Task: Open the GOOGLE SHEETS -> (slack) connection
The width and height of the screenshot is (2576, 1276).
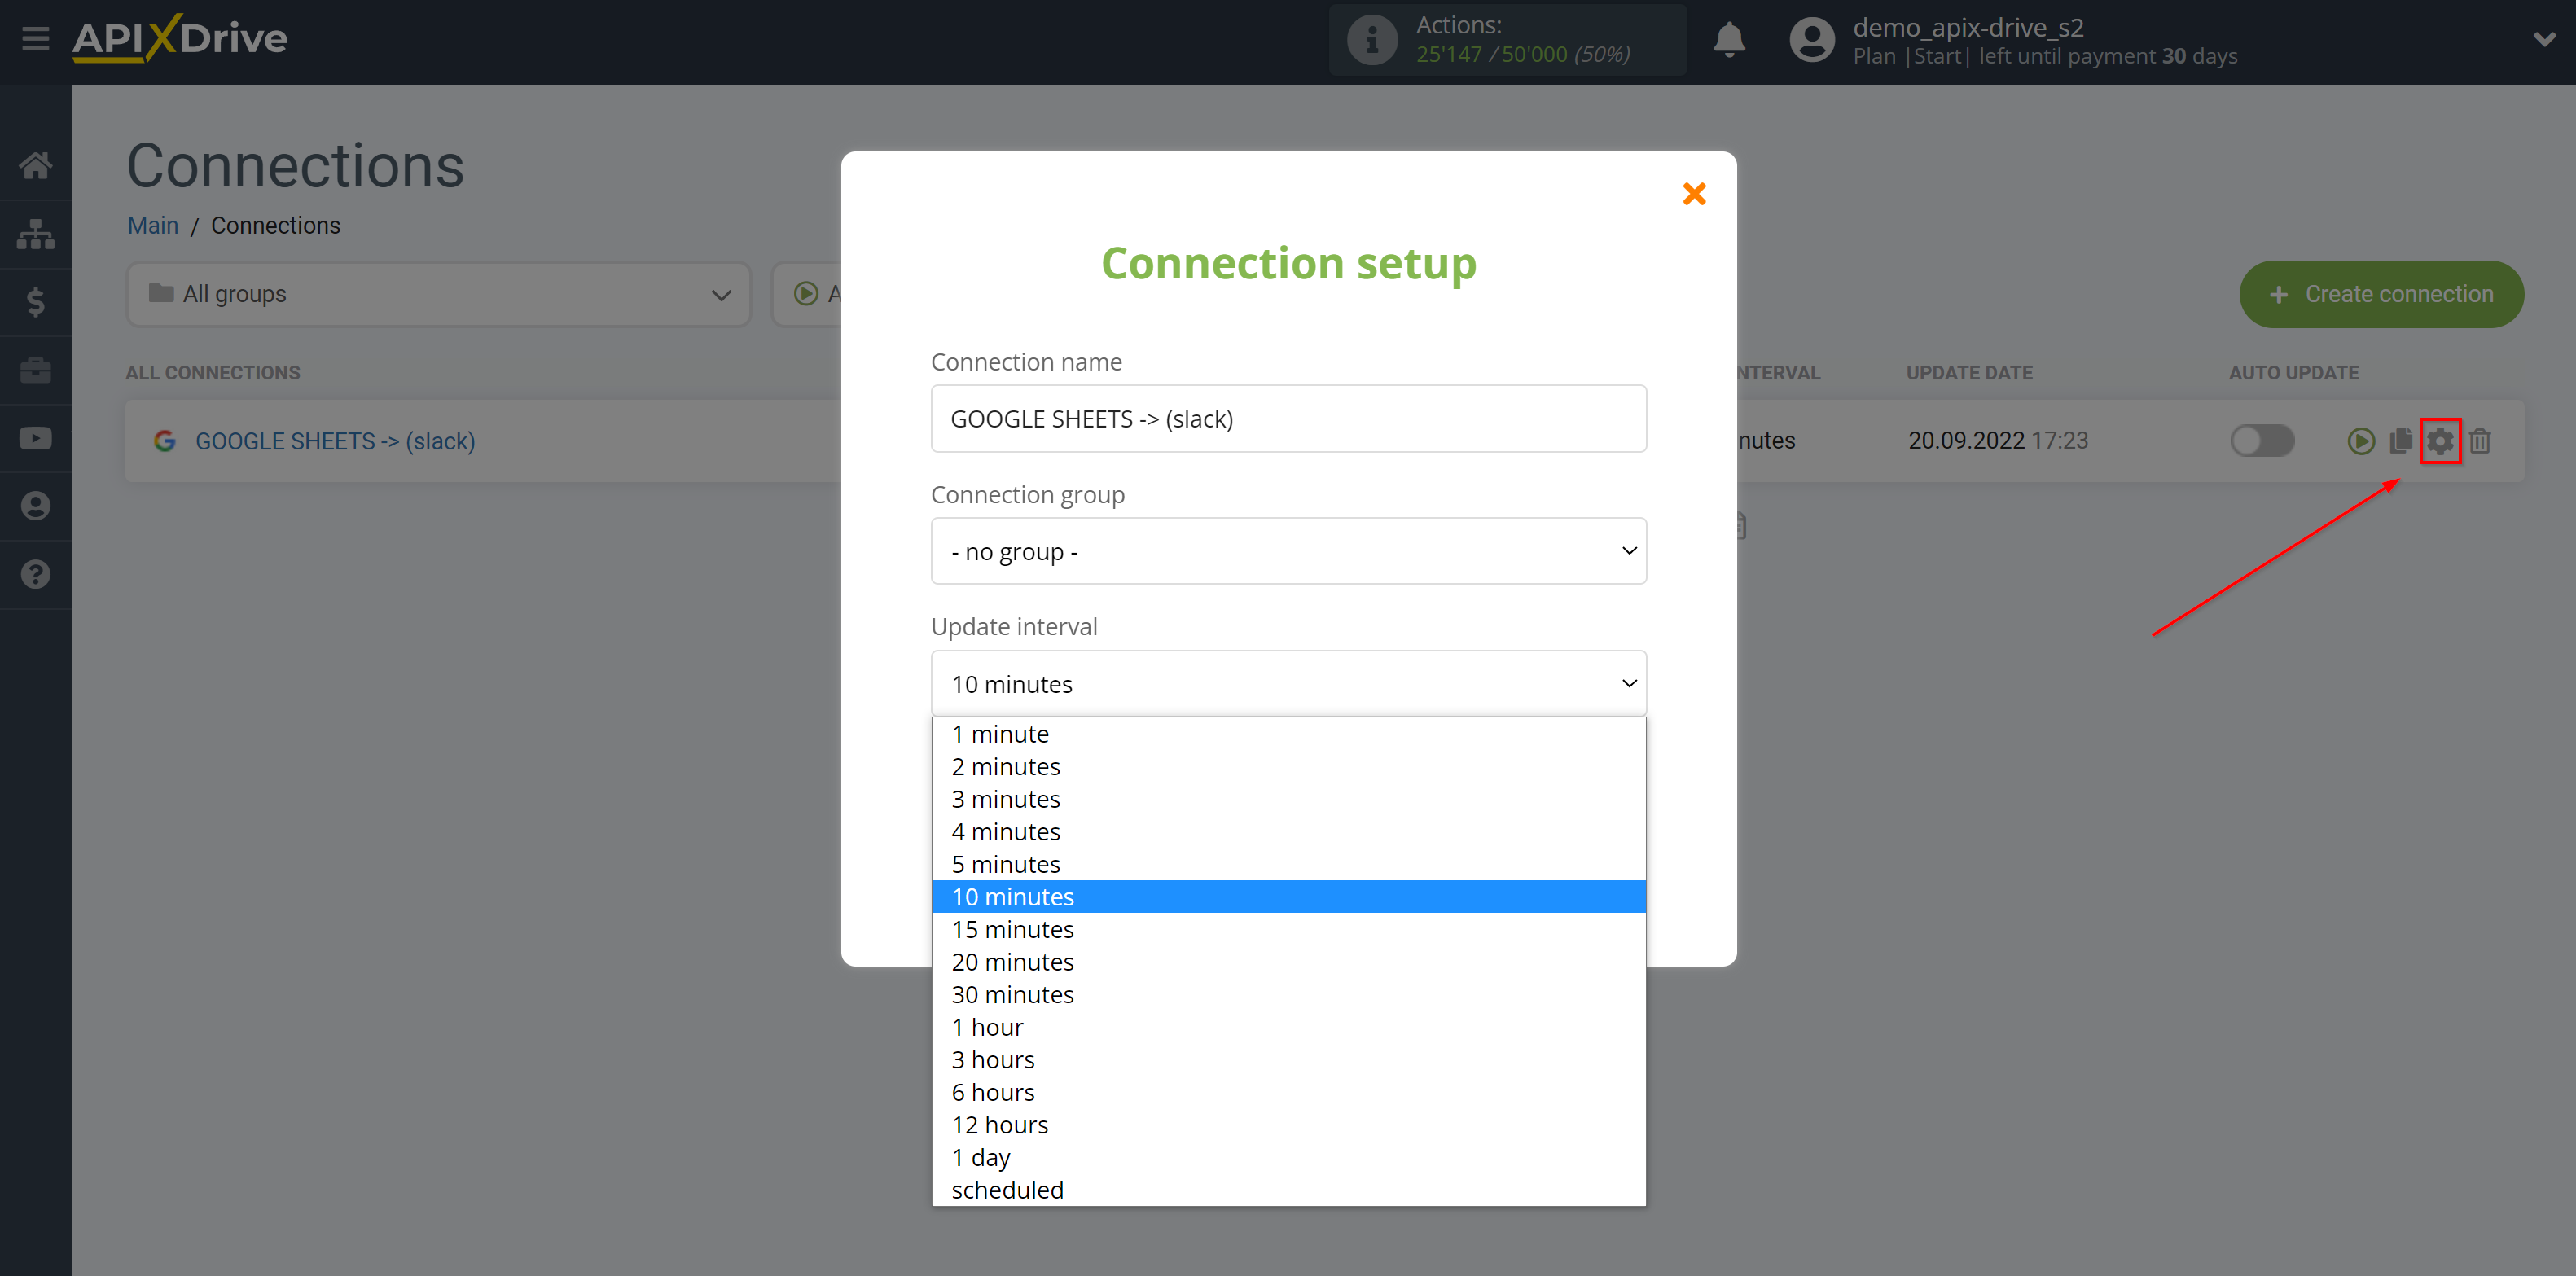Action: pyautogui.click(x=336, y=440)
